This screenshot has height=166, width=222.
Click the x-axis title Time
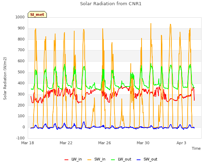pyautogui.click(x=196, y=148)
